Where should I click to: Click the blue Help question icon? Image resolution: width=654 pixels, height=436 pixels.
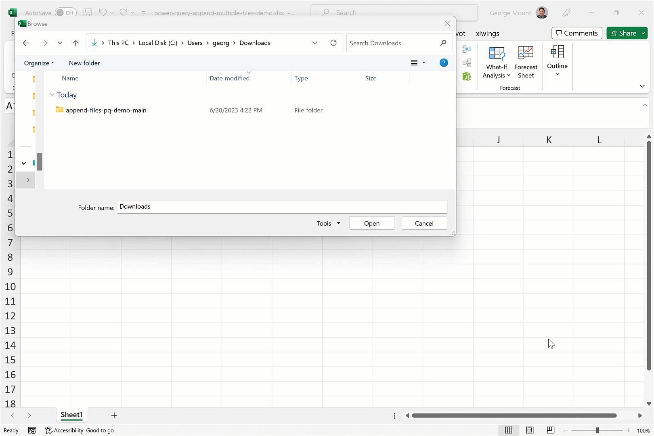point(443,63)
